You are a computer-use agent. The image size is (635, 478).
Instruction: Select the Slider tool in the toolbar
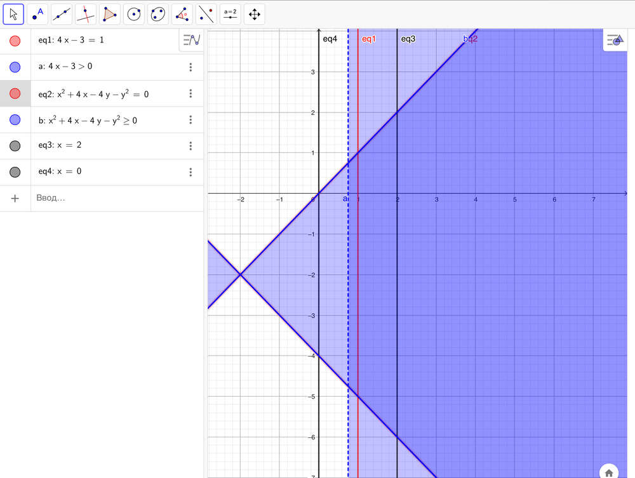click(231, 14)
